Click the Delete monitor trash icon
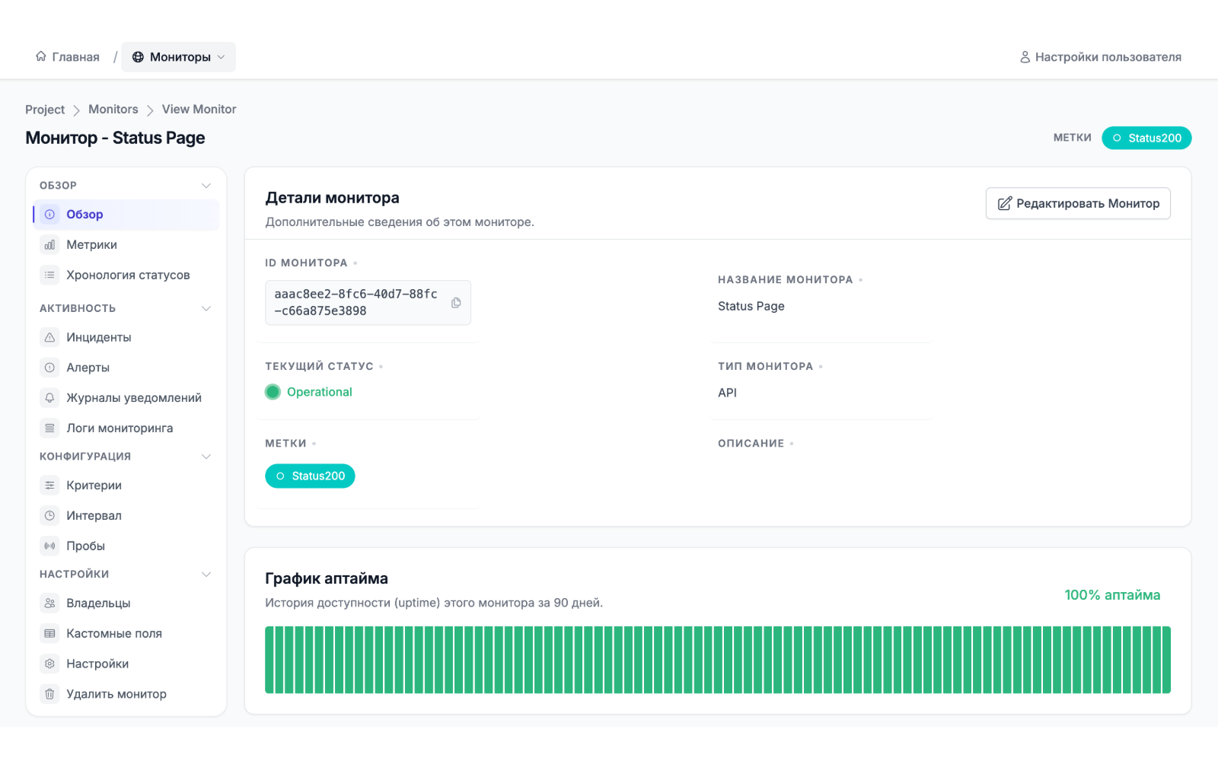 [x=49, y=694]
